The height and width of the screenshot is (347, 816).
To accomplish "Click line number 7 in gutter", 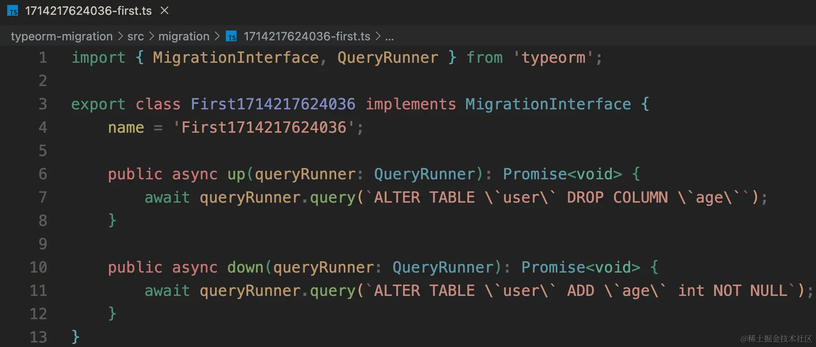I will coord(43,197).
